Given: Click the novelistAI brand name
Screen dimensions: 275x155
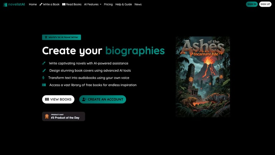Looking at the screenshot, I should tap(16, 4).
